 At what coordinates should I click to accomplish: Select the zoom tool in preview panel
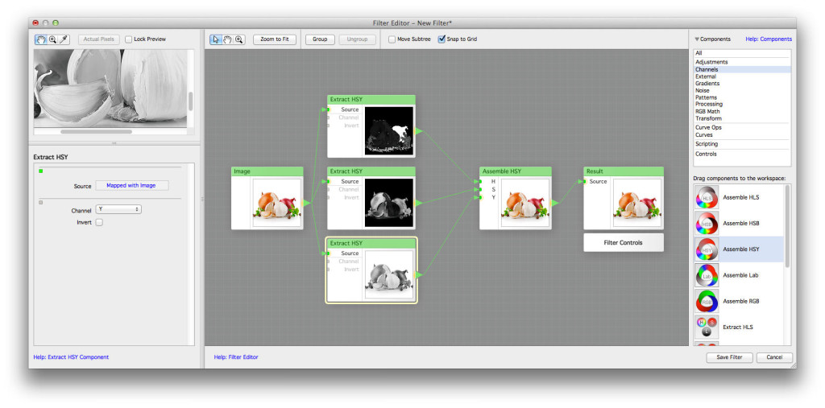(x=52, y=39)
